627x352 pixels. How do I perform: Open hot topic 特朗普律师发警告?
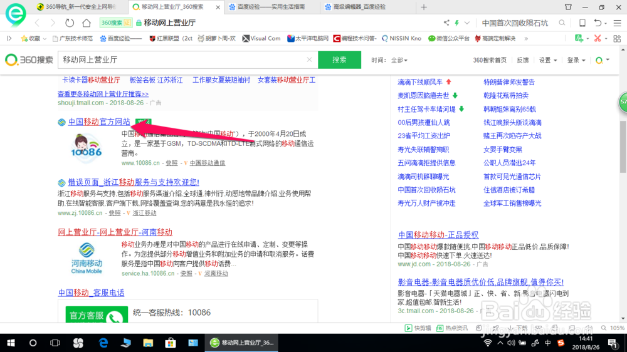(509, 82)
